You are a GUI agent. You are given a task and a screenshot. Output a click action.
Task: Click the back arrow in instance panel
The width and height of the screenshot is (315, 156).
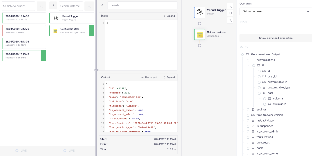click(x=53, y=6)
